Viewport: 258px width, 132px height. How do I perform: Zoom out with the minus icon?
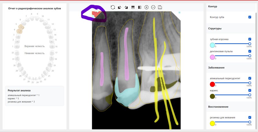(153, 7)
